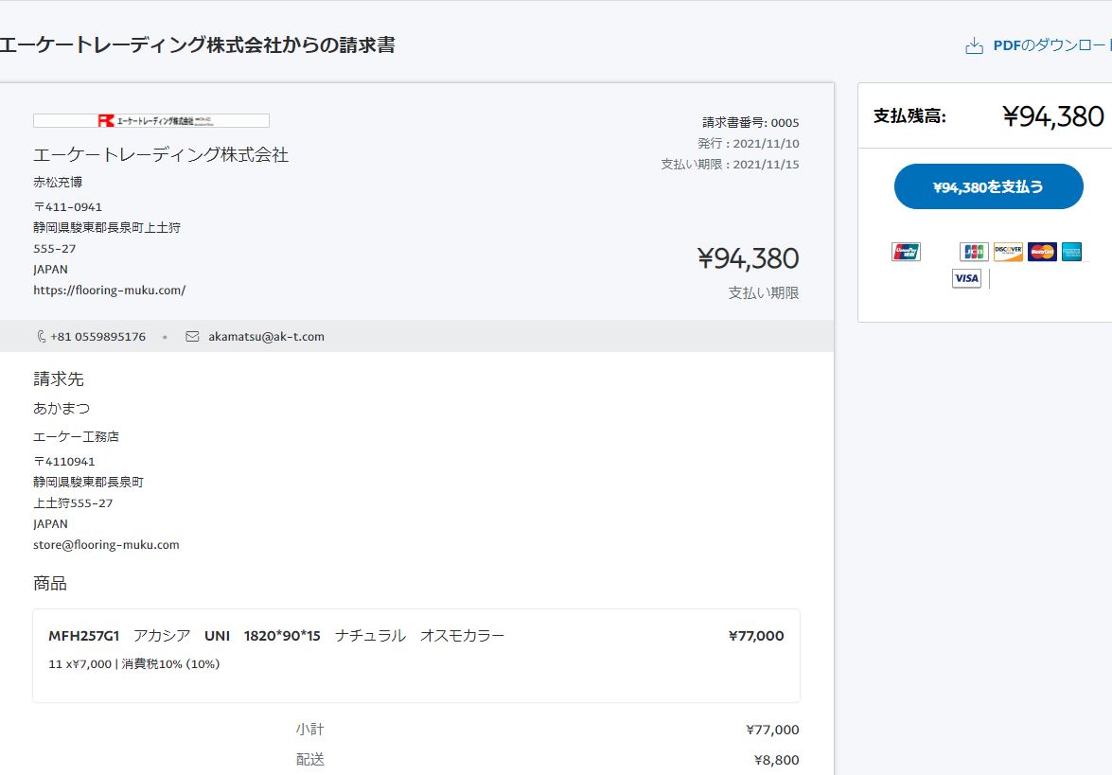The height and width of the screenshot is (775, 1112).
Task: Click the JCB card icon
Action: point(974,252)
